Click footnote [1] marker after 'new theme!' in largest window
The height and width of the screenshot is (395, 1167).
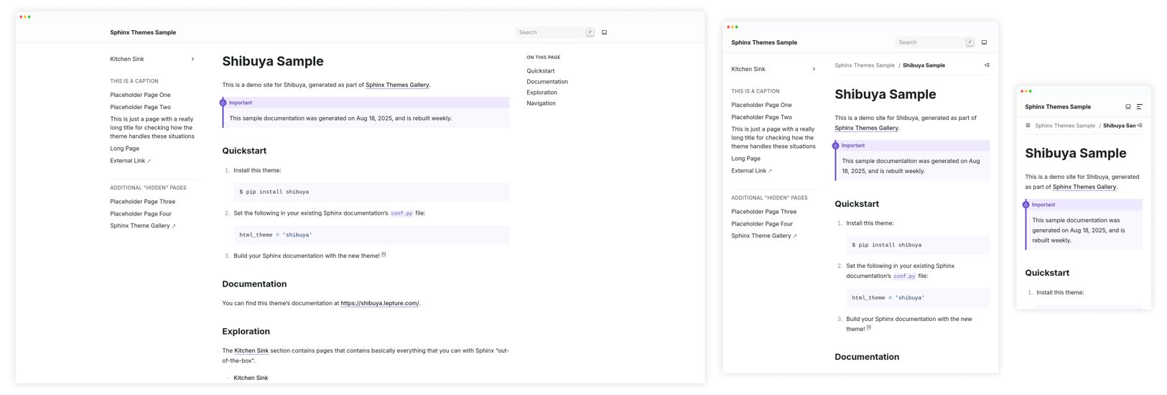383,254
